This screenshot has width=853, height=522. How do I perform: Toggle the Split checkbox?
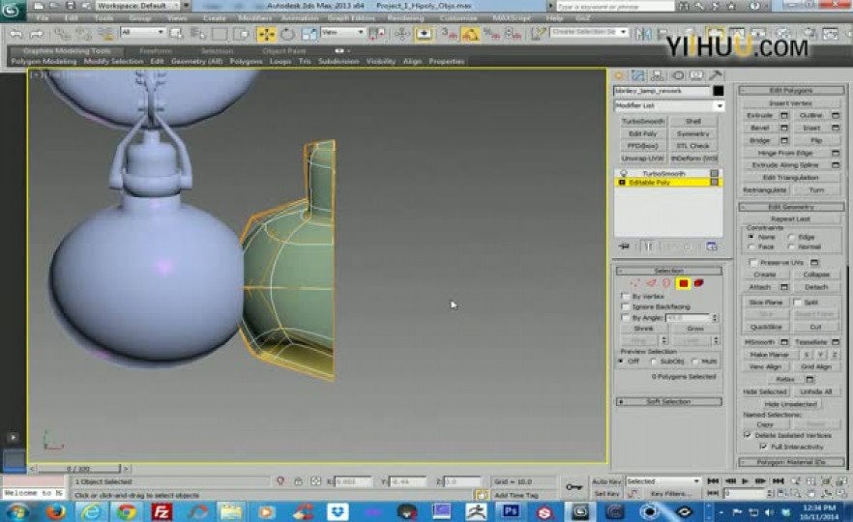coord(798,303)
